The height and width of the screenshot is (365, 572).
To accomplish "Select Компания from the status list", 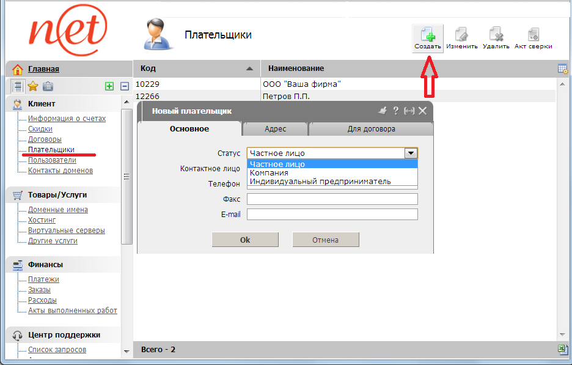I will pyautogui.click(x=269, y=173).
